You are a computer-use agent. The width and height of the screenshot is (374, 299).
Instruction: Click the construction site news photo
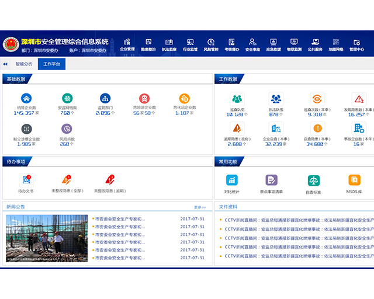pyautogui.click(x=47, y=238)
